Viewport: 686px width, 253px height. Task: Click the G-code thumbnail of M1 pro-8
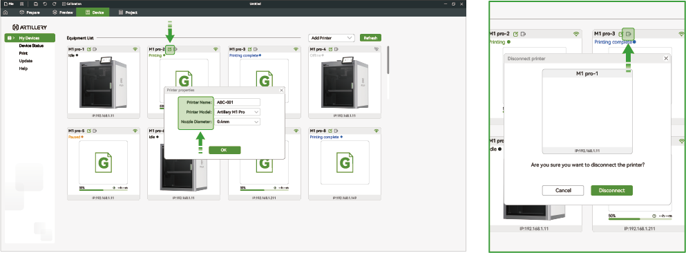(345, 163)
